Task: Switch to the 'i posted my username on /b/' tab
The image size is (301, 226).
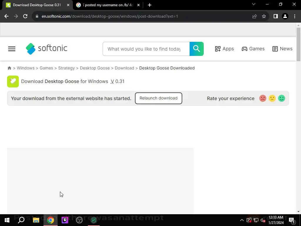Action: point(108,5)
